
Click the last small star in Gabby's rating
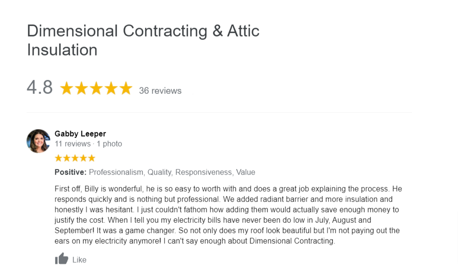click(x=92, y=158)
